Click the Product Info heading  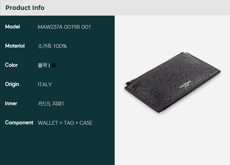(25, 8)
